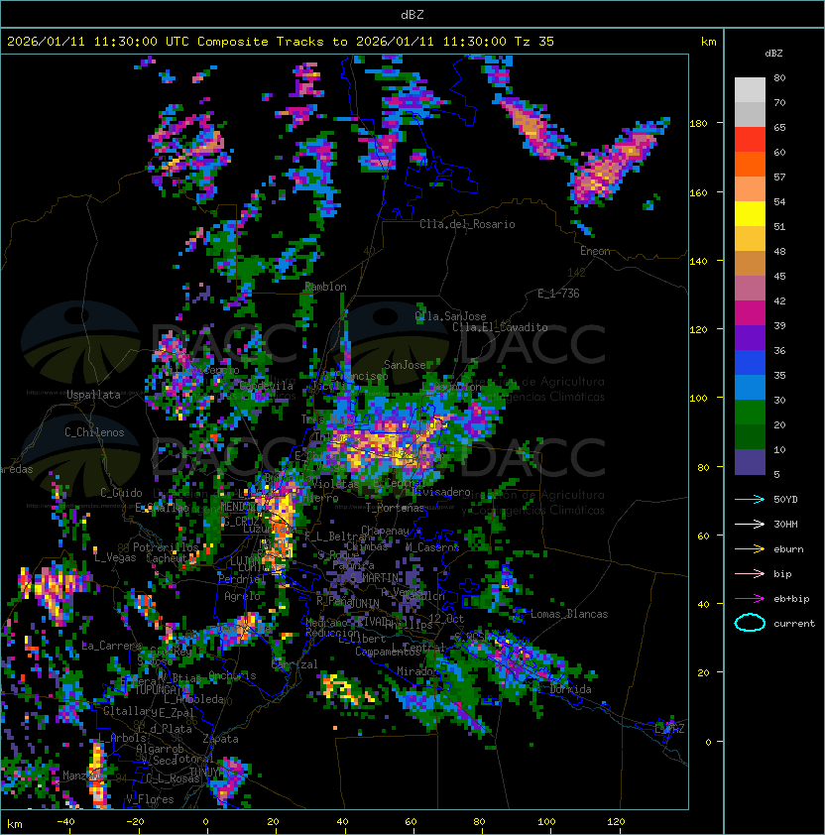Click the 'Mirador' place label
The height and width of the screenshot is (835, 825).
[417, 671]
